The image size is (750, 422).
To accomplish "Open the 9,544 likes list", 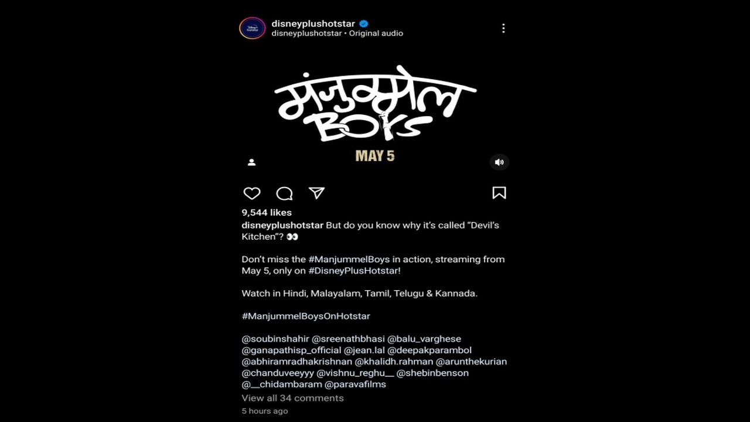I will point(267,212).
